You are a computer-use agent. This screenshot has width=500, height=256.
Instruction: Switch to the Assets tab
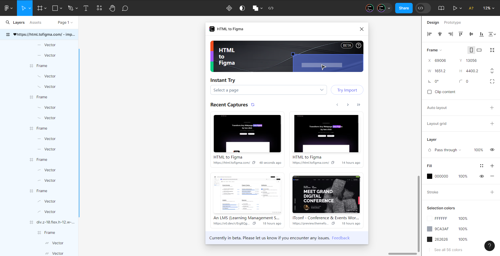[x=35, y=22]
